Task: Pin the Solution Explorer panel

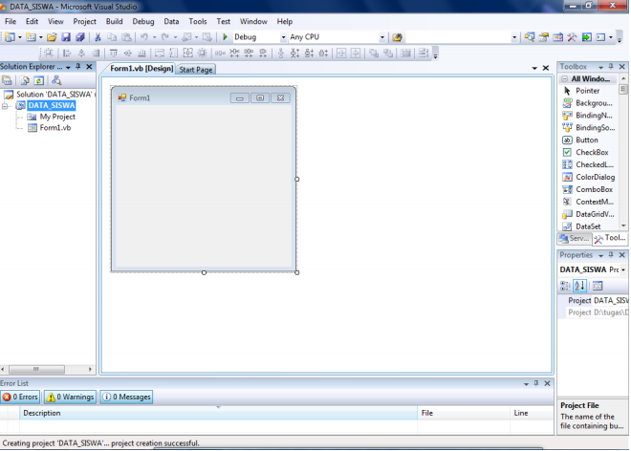Action: tap(78, 67)
